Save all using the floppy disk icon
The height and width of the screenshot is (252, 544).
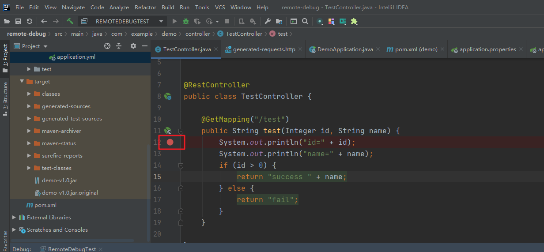pyautogui.click(x=18, y=21)
